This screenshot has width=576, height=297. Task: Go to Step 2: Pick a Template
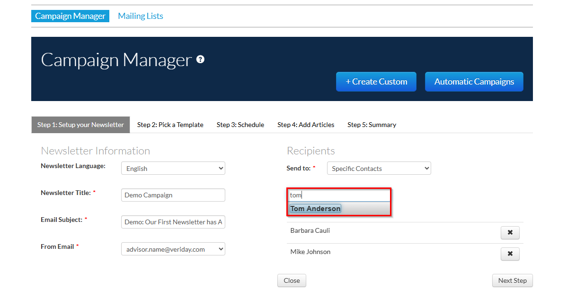170,125
